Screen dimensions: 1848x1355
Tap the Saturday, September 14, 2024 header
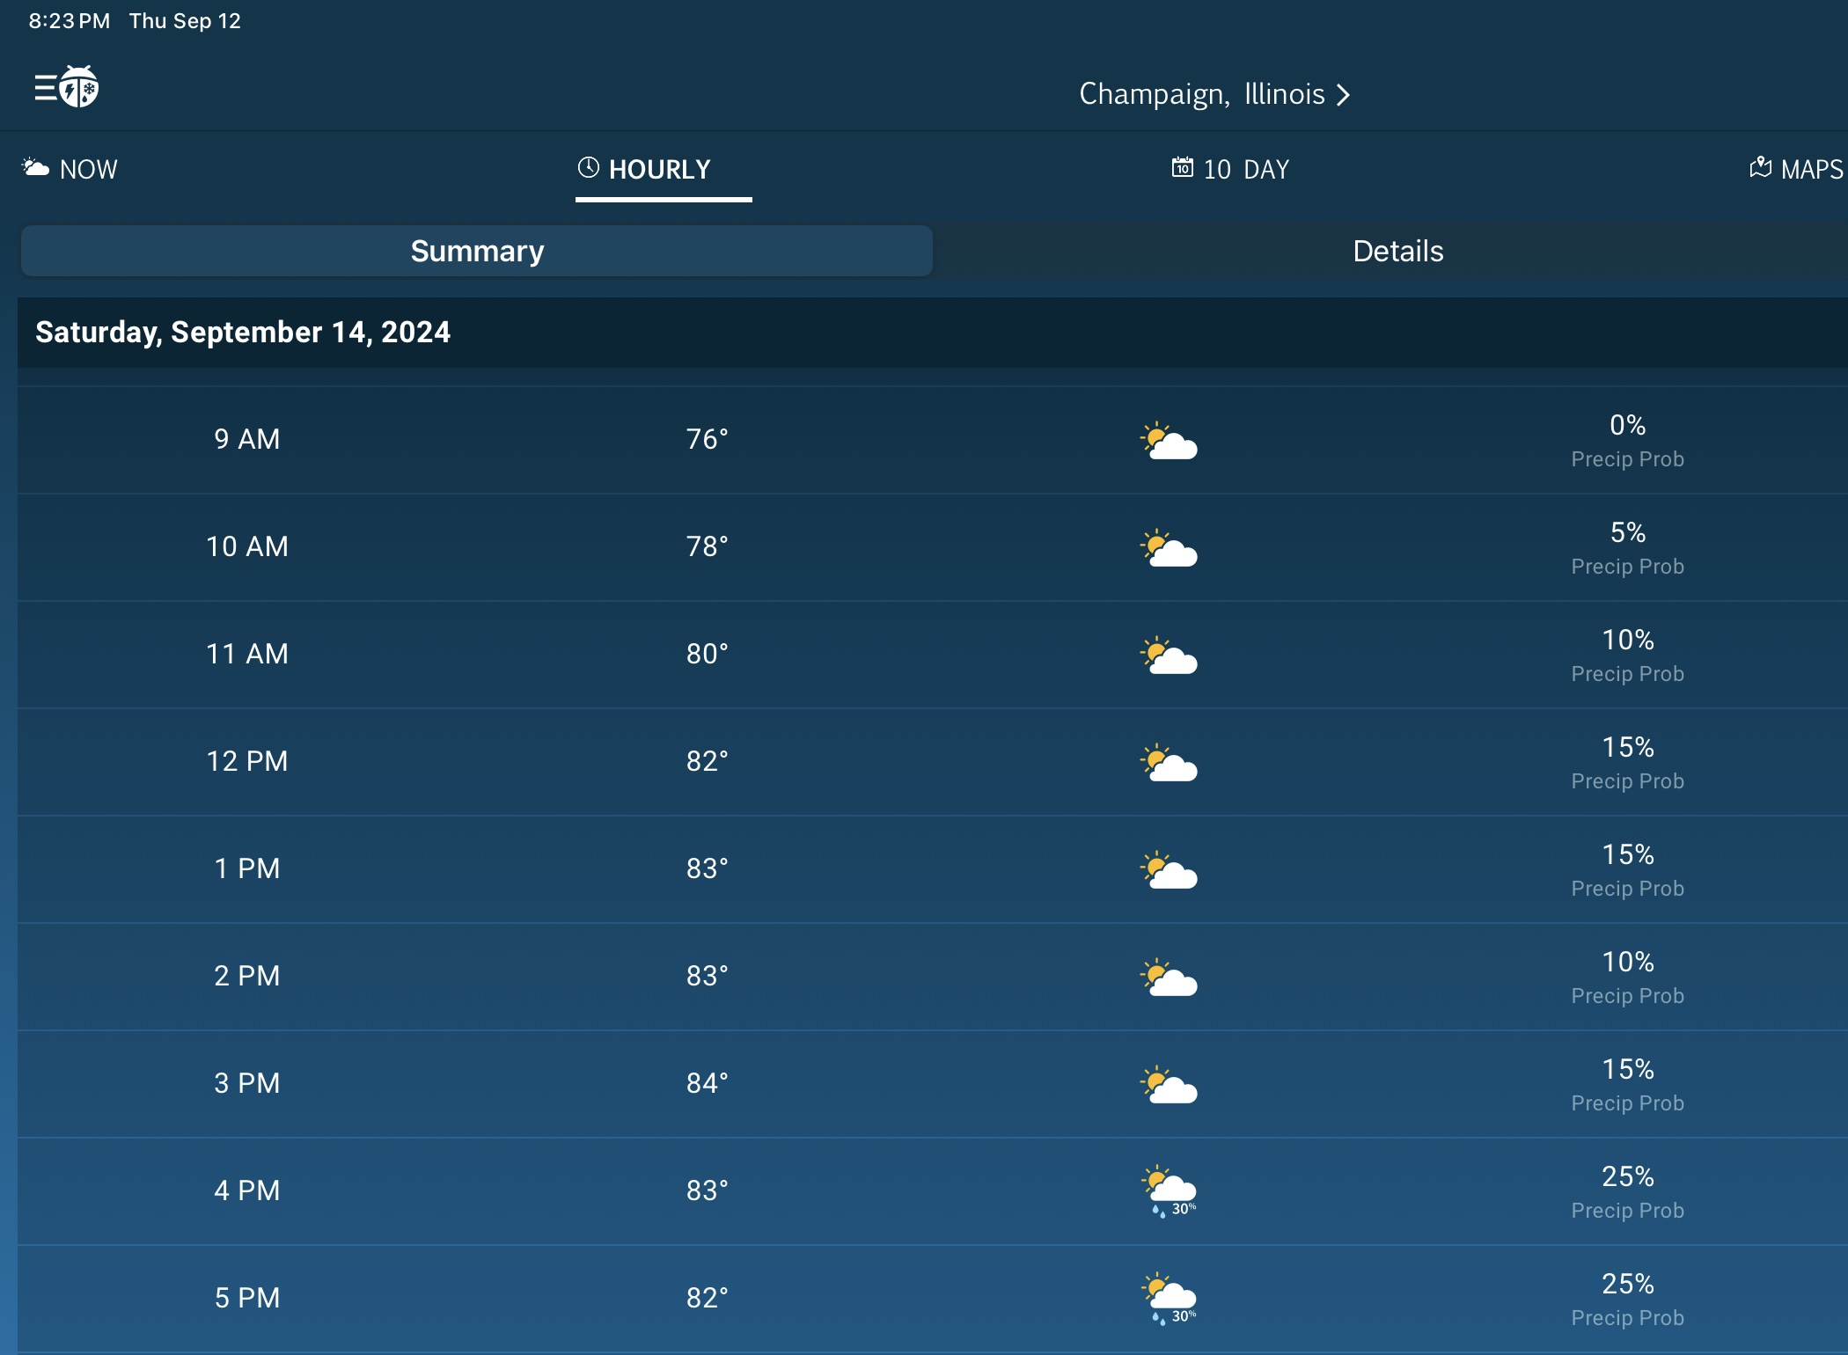(x=243, y=333)
